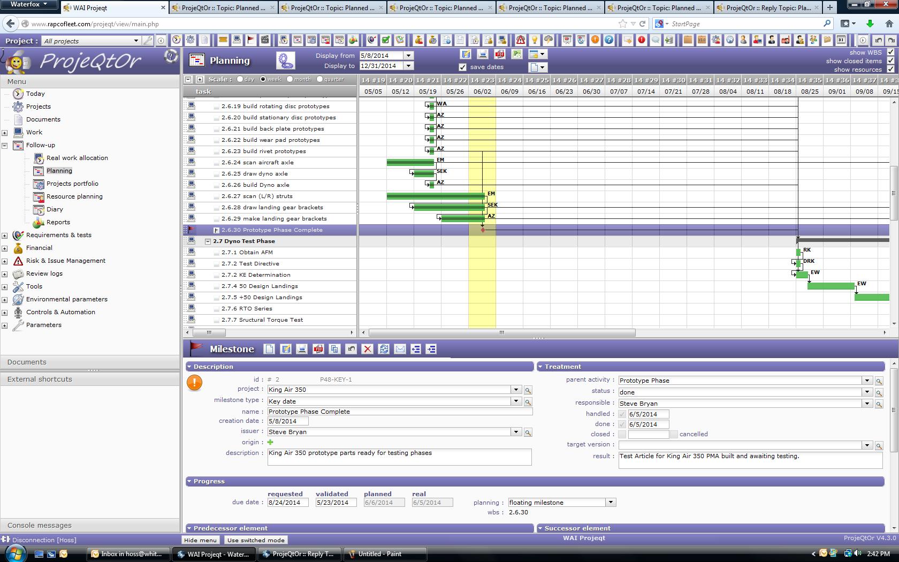Toggle the save dates checkbox

pos(463,67)
